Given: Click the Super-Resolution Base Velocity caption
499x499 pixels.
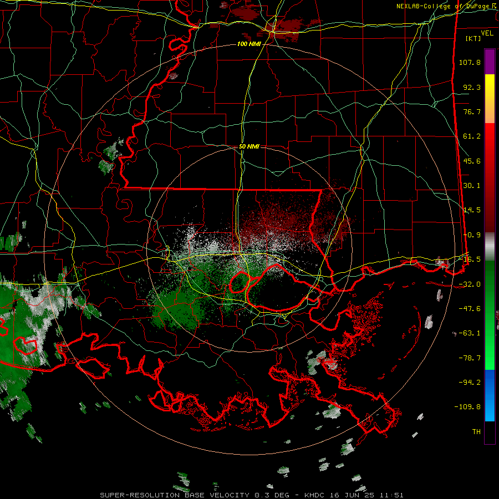Looking at the screenshot, I should point(251,495).
